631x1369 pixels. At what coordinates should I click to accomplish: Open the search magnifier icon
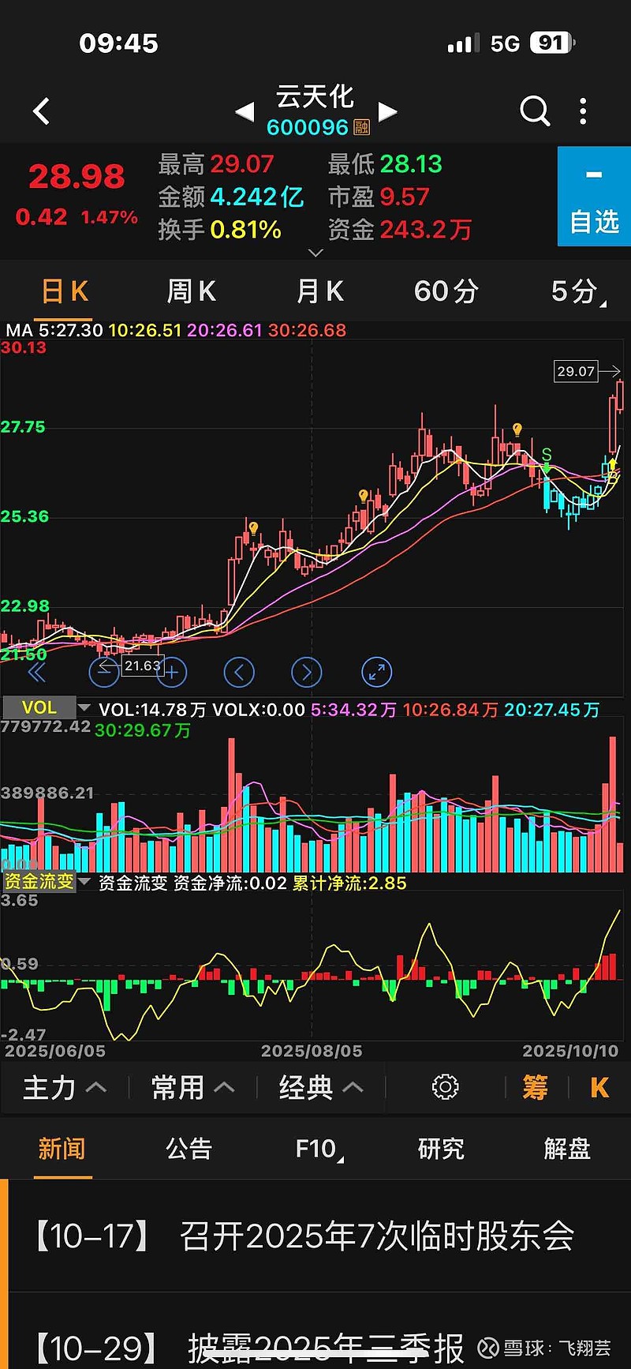[535, 111]
